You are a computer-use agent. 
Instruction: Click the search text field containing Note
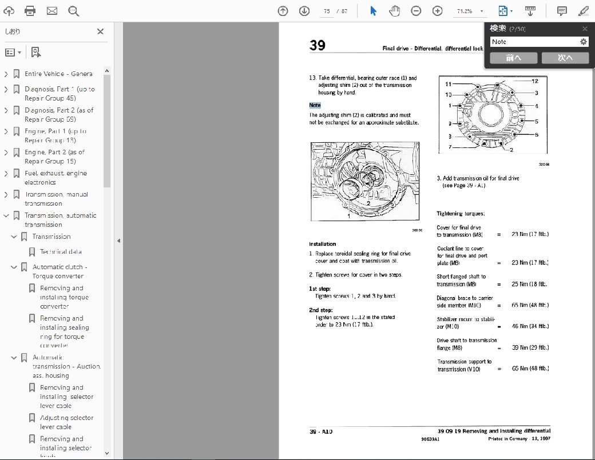tap(534, 42)
